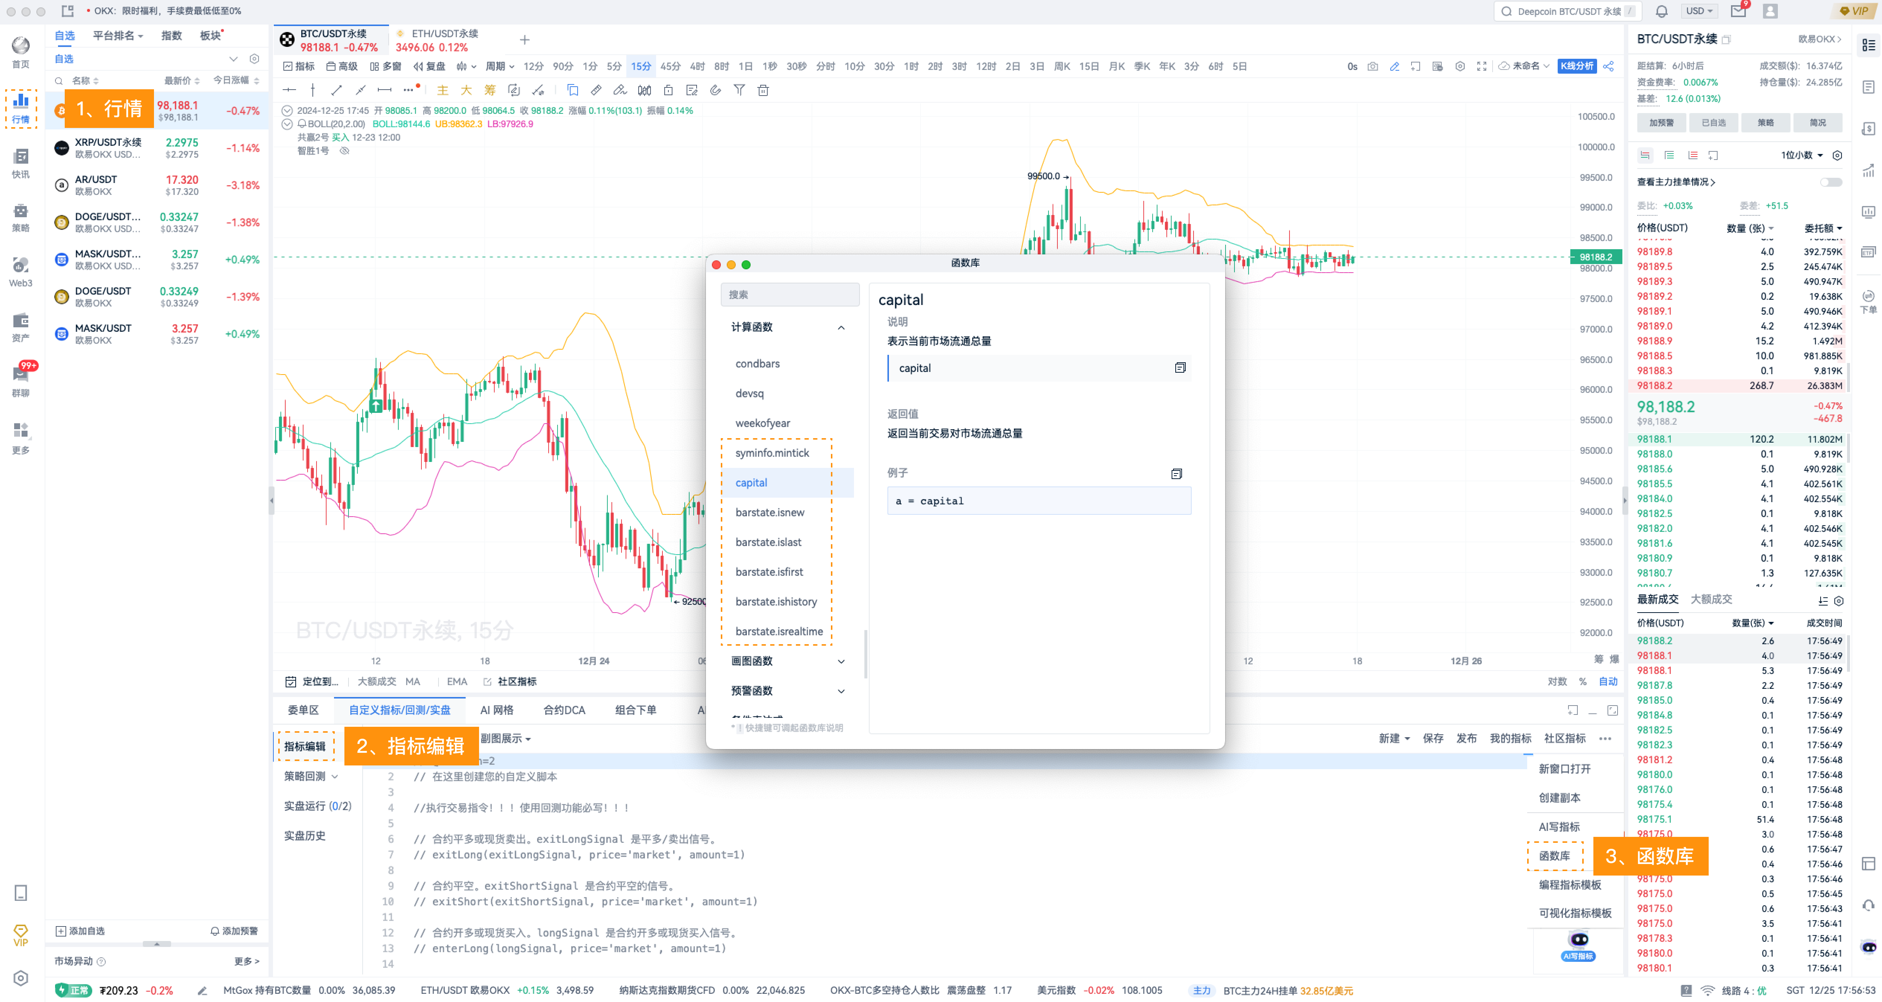Toggle 自动 auto scale option

point(1608,681)
